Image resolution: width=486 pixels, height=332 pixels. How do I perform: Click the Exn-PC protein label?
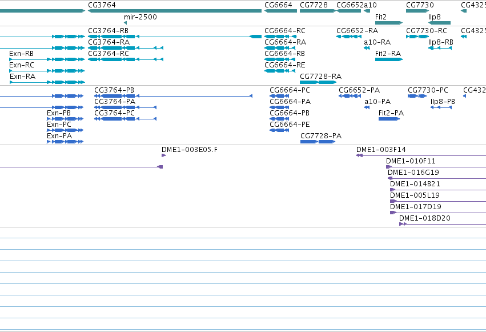[59, 125]
